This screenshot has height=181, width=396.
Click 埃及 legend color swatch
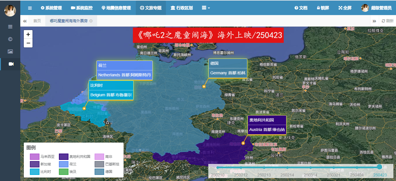coord(63,172)
